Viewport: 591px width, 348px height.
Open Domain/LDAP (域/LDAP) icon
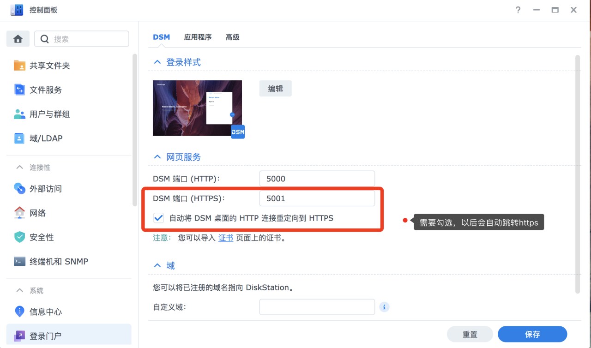(x=19, y=138)
